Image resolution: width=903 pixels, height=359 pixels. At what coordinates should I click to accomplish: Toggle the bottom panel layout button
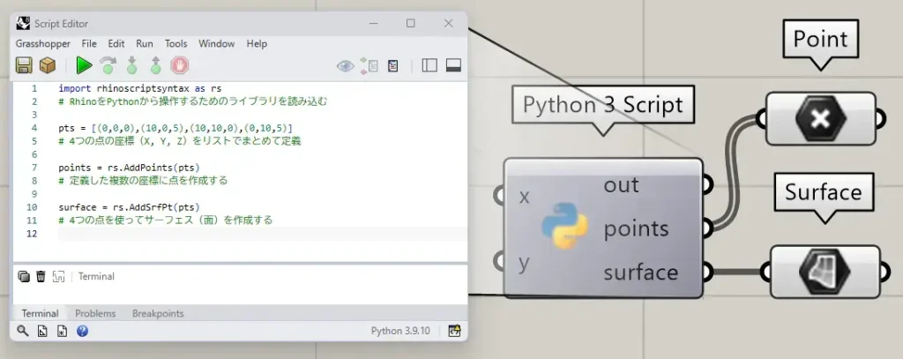[x=454, y=65]
